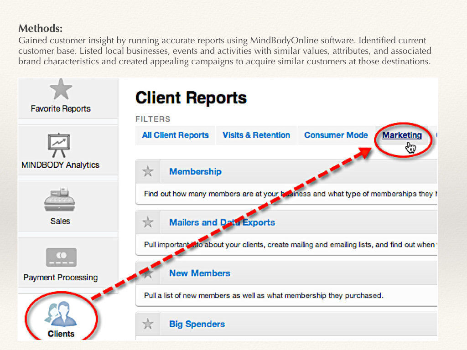
Task: Switch to Visits & Retention filter
Action: [x=256, y=135]
